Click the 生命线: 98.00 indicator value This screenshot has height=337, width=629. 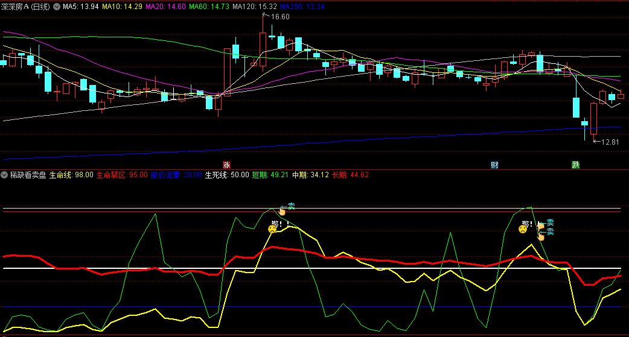tap(71, 175)
